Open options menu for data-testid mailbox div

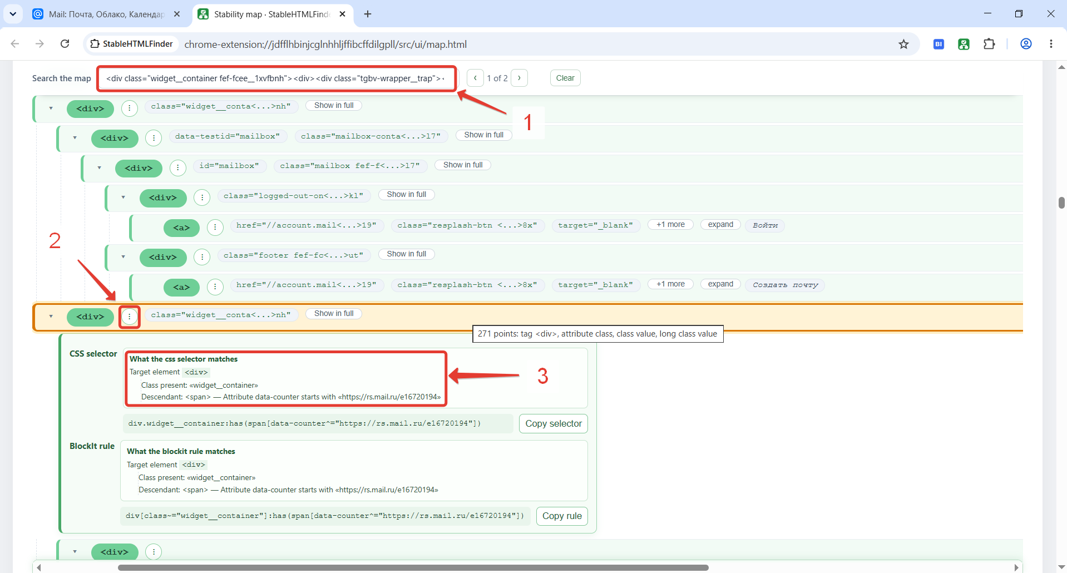pyautogui.click(x=154, y=138)
